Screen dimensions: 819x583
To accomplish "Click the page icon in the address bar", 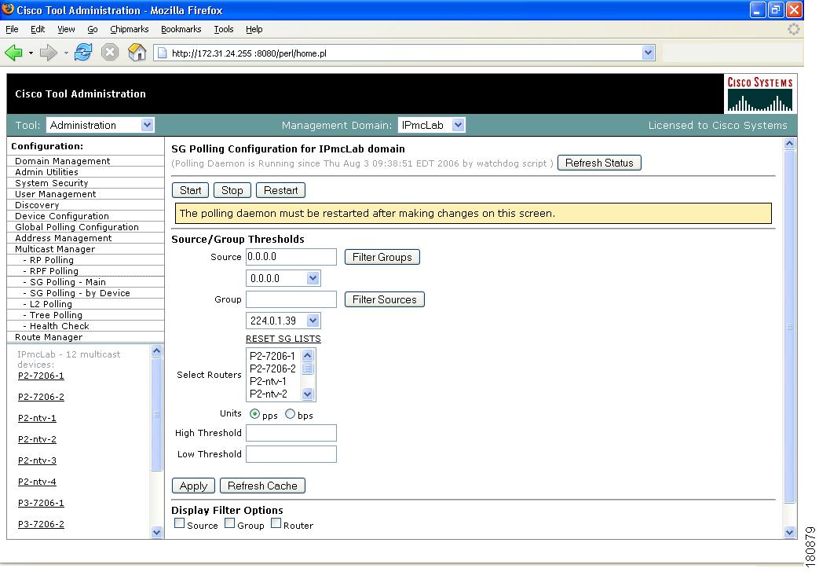I will click(163, 53).
